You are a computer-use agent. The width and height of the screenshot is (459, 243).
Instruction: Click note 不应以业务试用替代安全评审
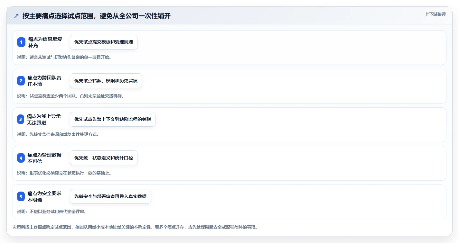[x=52, y=212]
